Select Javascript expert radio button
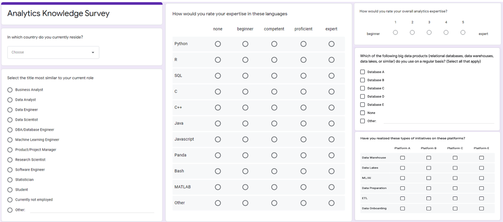 (x=331, y=139)
